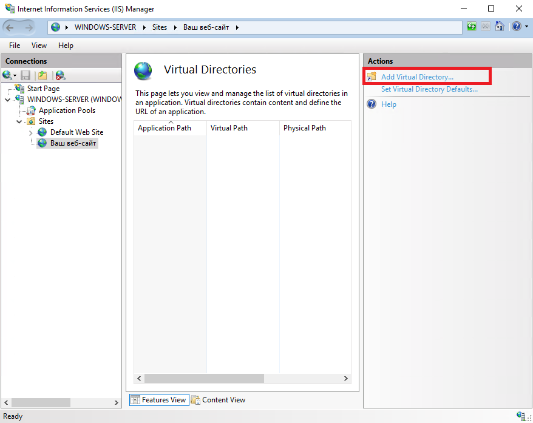Open Set Virtual Directory Defaults link

click(x=429, y=89)
